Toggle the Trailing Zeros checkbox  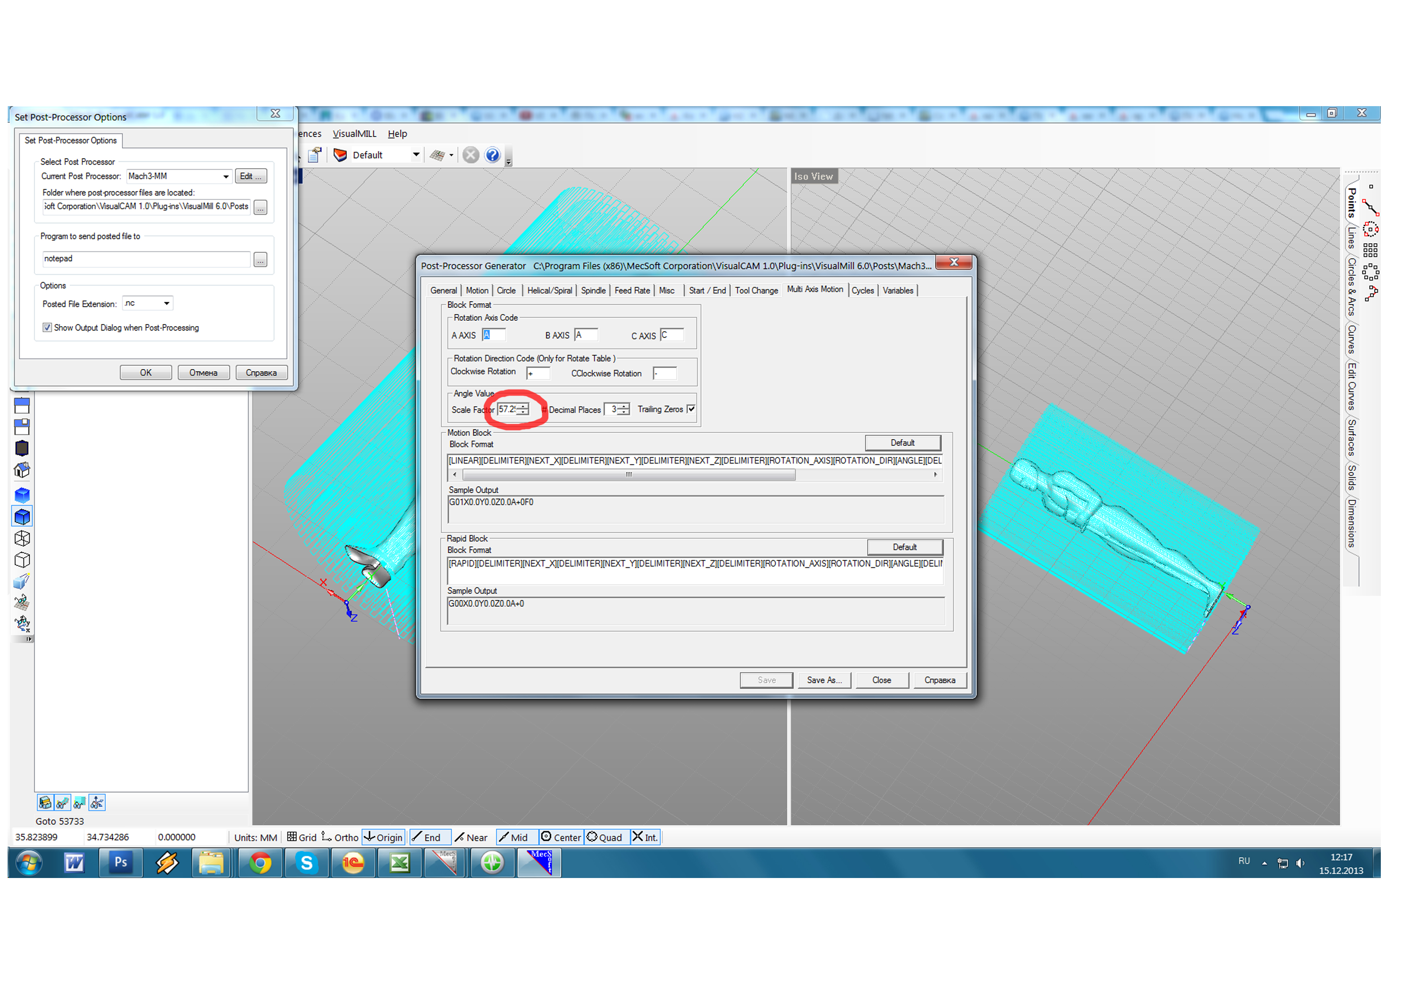click(691, 409)
